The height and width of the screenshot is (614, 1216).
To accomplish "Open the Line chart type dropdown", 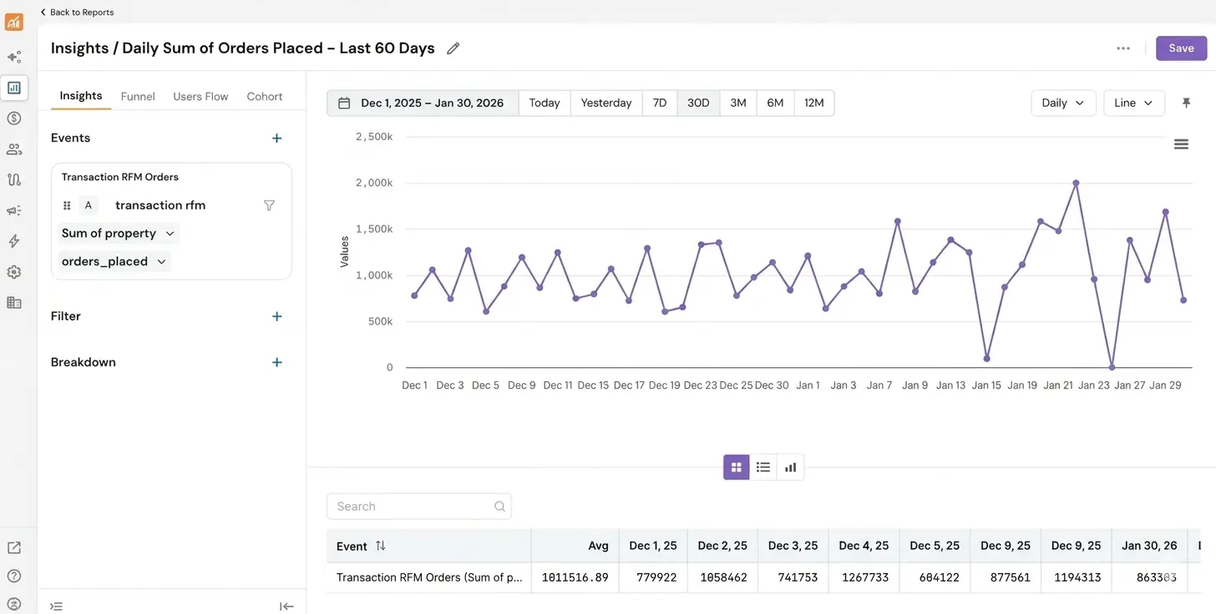I will (1133, 103).
